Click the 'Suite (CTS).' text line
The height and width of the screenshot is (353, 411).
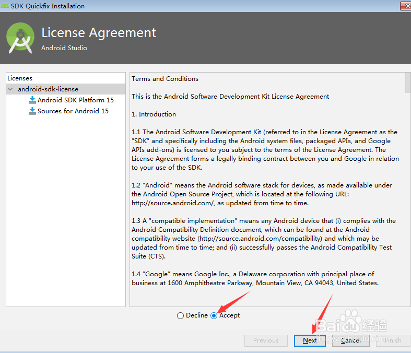coord(149,256)
